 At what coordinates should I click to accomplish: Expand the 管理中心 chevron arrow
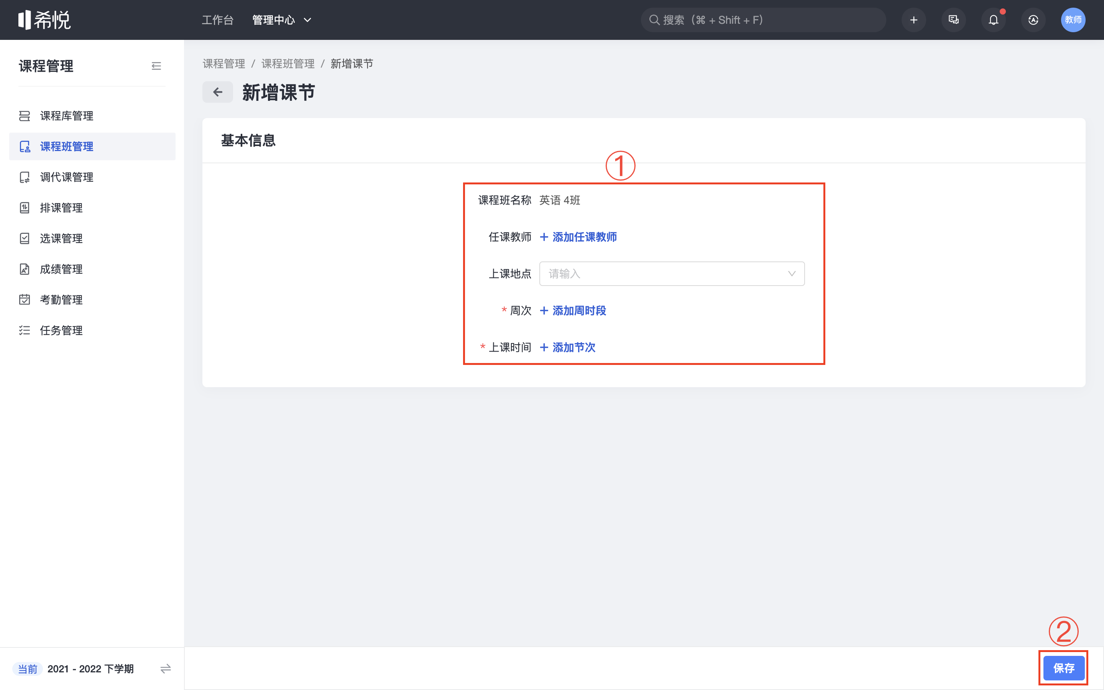click(307, 20)
